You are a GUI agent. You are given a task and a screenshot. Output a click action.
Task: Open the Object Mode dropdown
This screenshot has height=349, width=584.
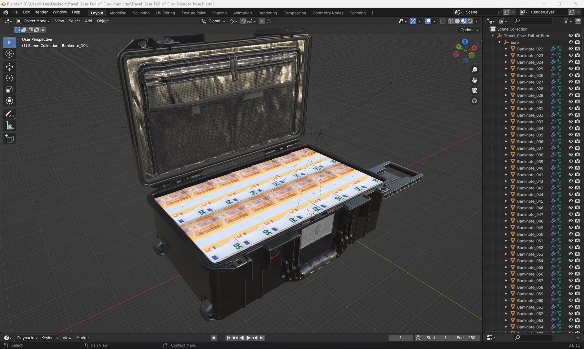point(33,21)
